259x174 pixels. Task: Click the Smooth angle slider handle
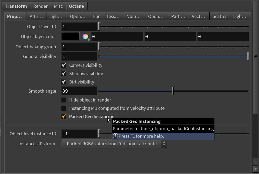[x=173, y=91]
